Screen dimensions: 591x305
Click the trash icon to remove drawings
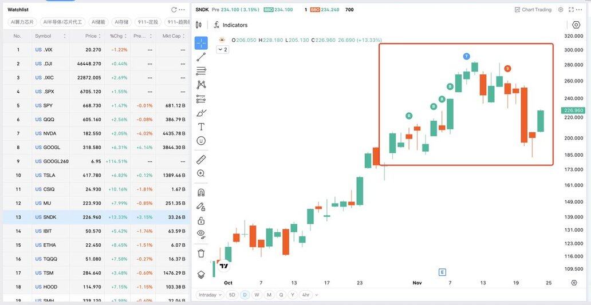[201, 253]
